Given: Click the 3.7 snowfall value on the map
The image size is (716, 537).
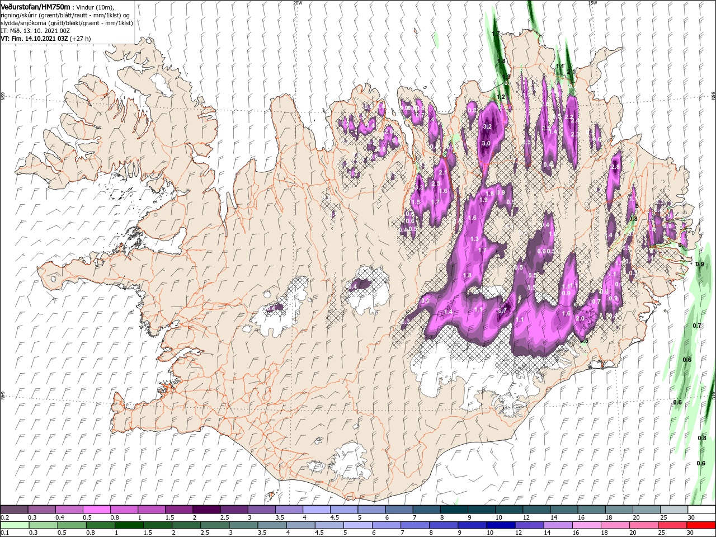Looking at the screenshot, I should tap(502, 310).
